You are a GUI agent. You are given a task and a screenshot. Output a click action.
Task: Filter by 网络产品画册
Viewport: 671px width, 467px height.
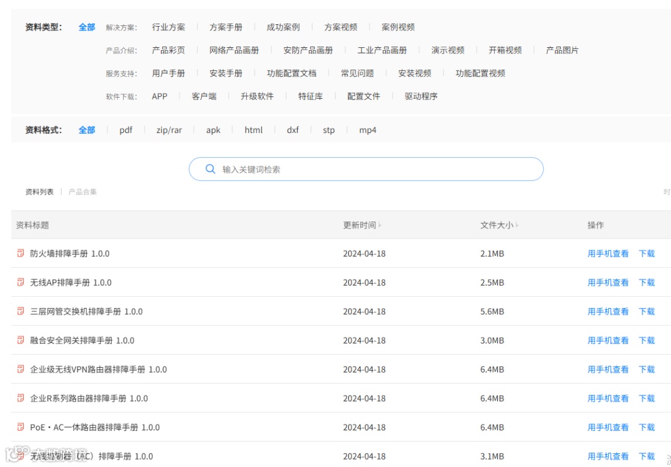[x=234, y=50]
